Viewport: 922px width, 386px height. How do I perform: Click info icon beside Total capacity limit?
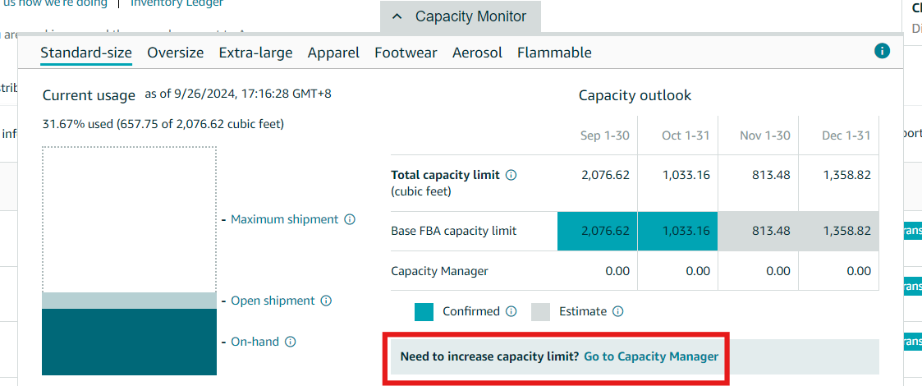(511, 175)
